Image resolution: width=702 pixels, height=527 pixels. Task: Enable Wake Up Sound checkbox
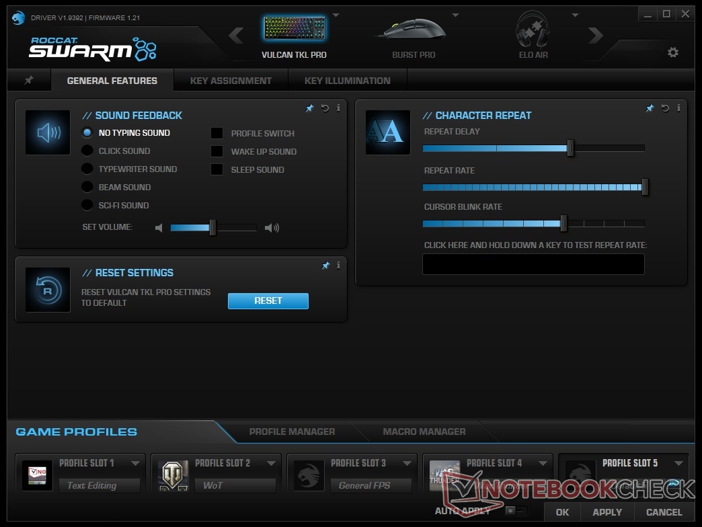coord(217,151)
